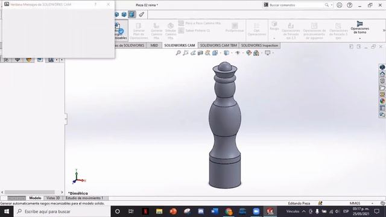Click the rebuild status icon in status bar

point(320,204)
